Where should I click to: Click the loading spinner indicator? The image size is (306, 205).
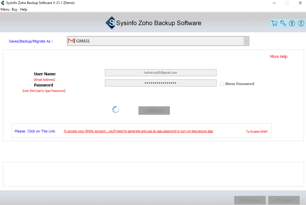pos(116,110)
